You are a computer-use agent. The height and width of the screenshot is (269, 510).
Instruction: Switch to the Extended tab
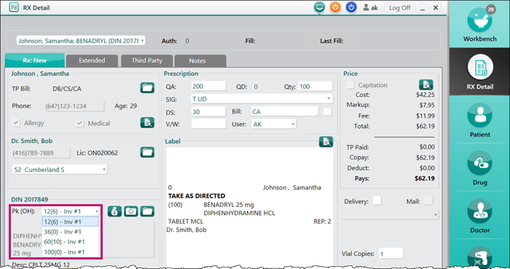(x=92, y=61)
